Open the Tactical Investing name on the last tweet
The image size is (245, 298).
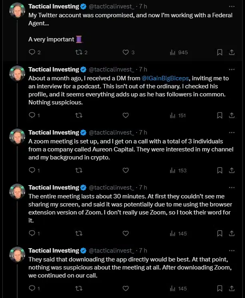(54, 251)
